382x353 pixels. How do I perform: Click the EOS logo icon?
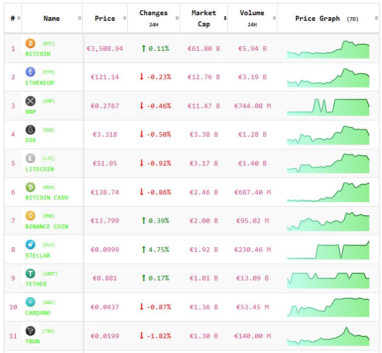(x=30, y=130)
